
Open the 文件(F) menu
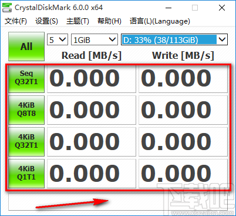(x=16, y=21)
